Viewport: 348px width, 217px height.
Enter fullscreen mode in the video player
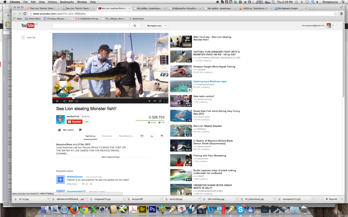[x=165, y=101]
